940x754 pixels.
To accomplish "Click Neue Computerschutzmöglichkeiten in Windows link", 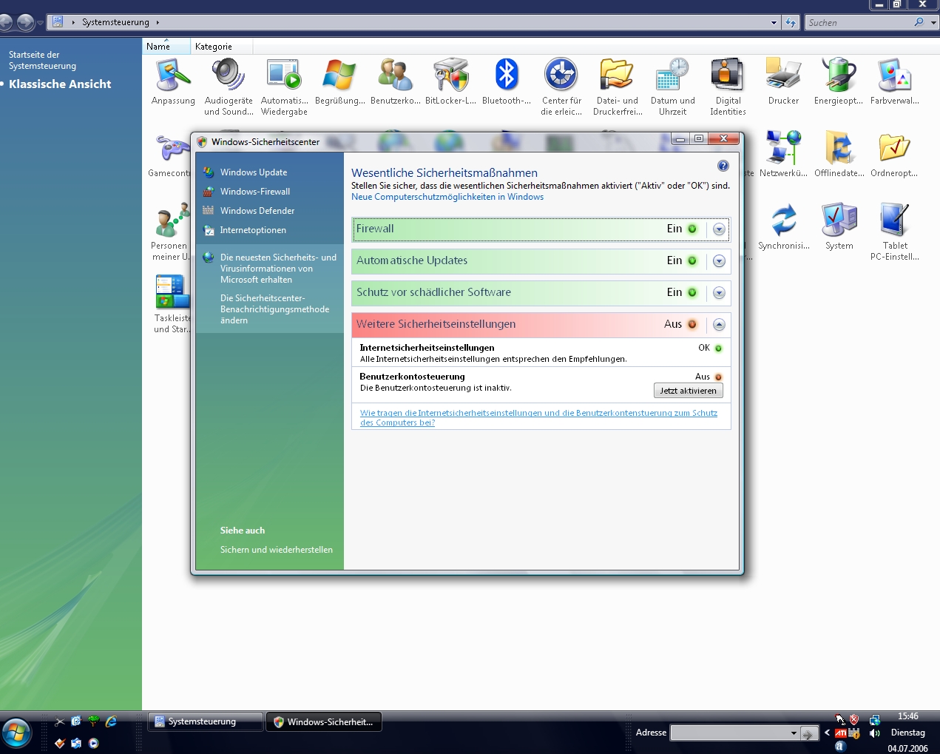I will coord(447,197).
